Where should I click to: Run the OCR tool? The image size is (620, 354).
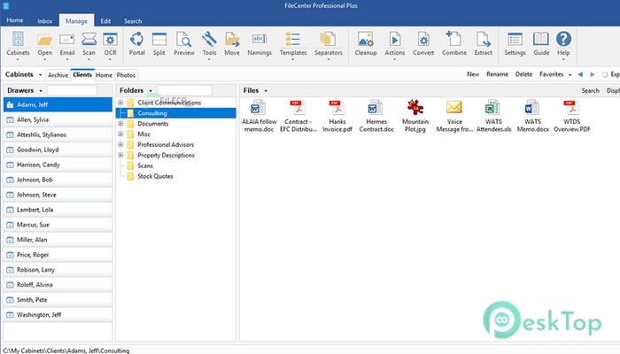(x=110, y=44)
